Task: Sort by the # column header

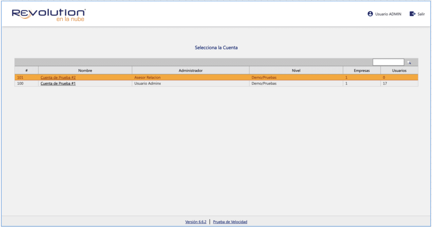Action: tap(26, 71)
